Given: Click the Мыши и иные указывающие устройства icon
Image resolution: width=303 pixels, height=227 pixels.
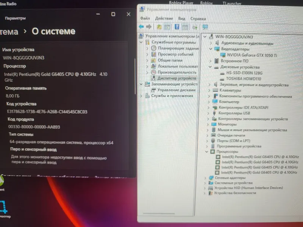Looking at the screenshot, I should pyautogui.click(x=214, y=130).
